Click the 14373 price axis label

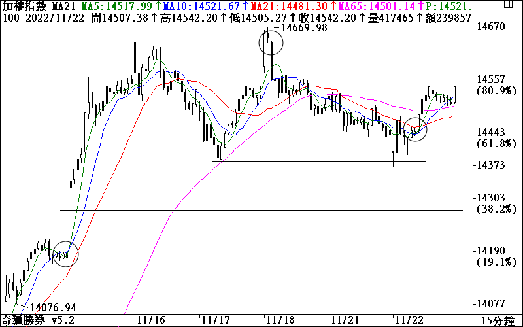(x=490, y=165)
